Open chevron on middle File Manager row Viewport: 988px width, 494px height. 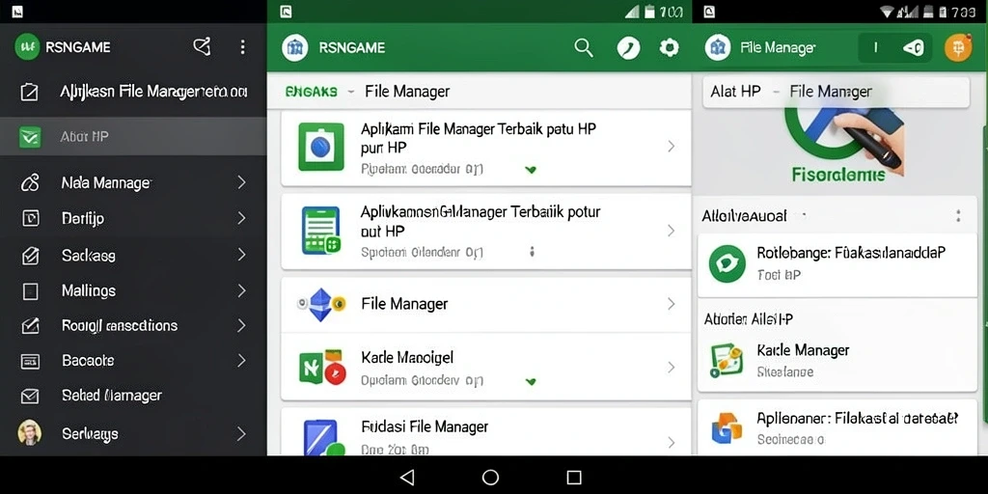click(x=672, y=304)
